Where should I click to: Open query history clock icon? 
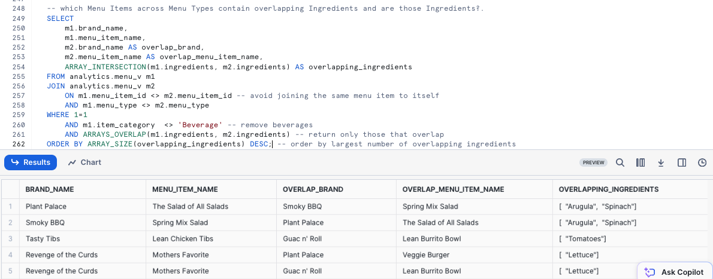702,163
